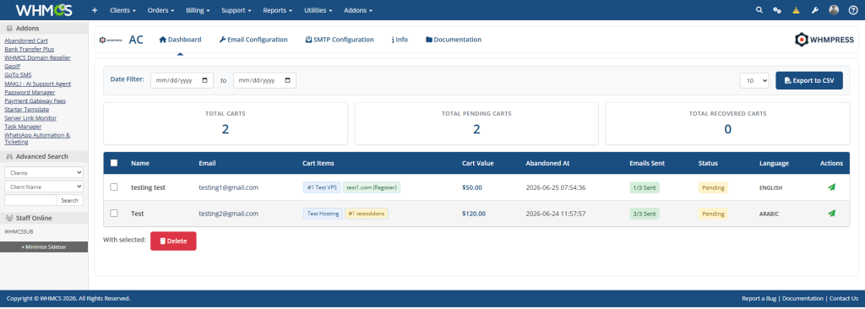Image resolution: width=865 pixels, height=309 pixels.
Task: Click the test1.com (Register) tag
Action: tap(372, 187)
